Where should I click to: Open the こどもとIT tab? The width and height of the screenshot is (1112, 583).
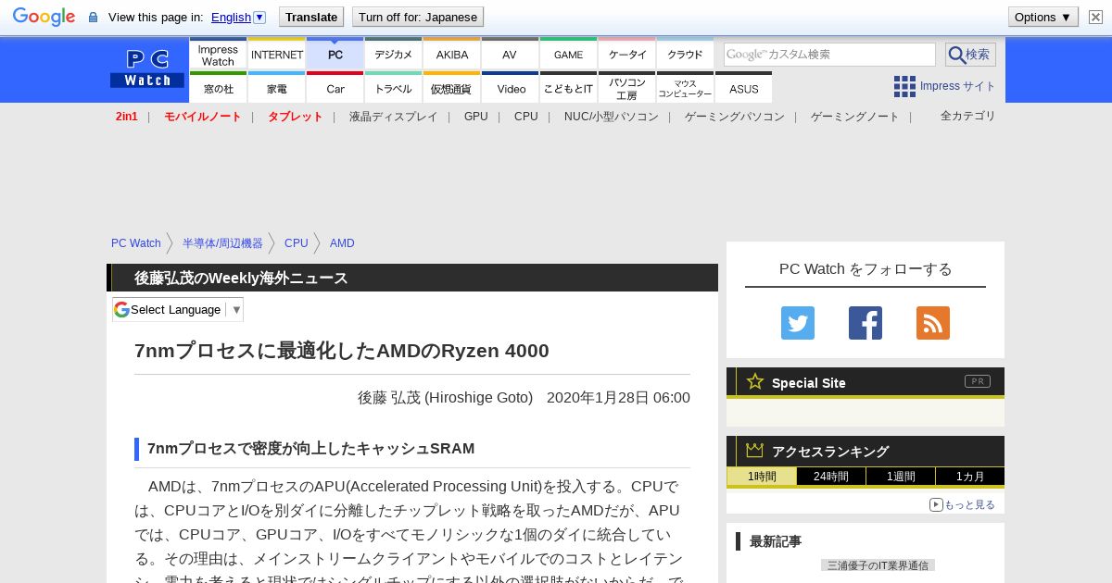(x=569, y=87)
